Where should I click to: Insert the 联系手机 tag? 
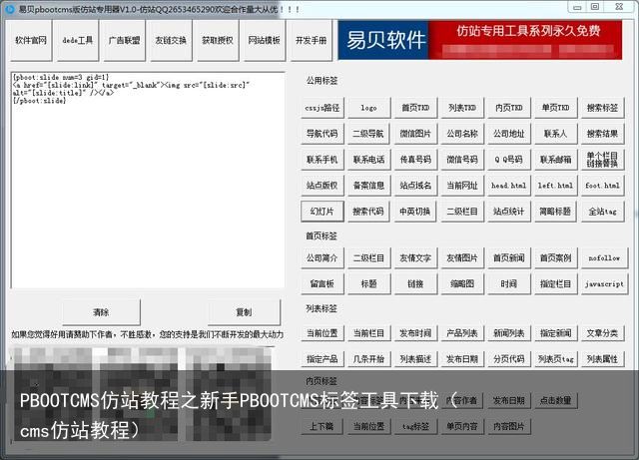coord(322,160)
